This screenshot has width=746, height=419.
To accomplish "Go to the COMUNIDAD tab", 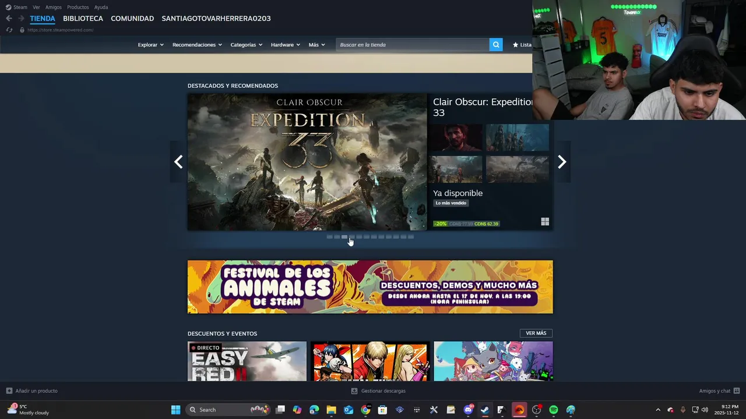I will [x=132, y=19].
